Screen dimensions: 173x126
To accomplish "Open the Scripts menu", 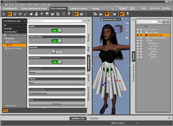I will (x=44, y=4).
